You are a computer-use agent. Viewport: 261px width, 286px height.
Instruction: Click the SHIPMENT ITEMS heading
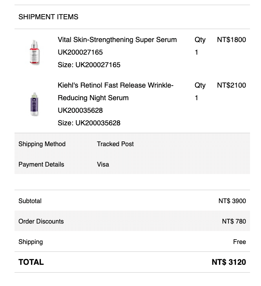(48, 17)
